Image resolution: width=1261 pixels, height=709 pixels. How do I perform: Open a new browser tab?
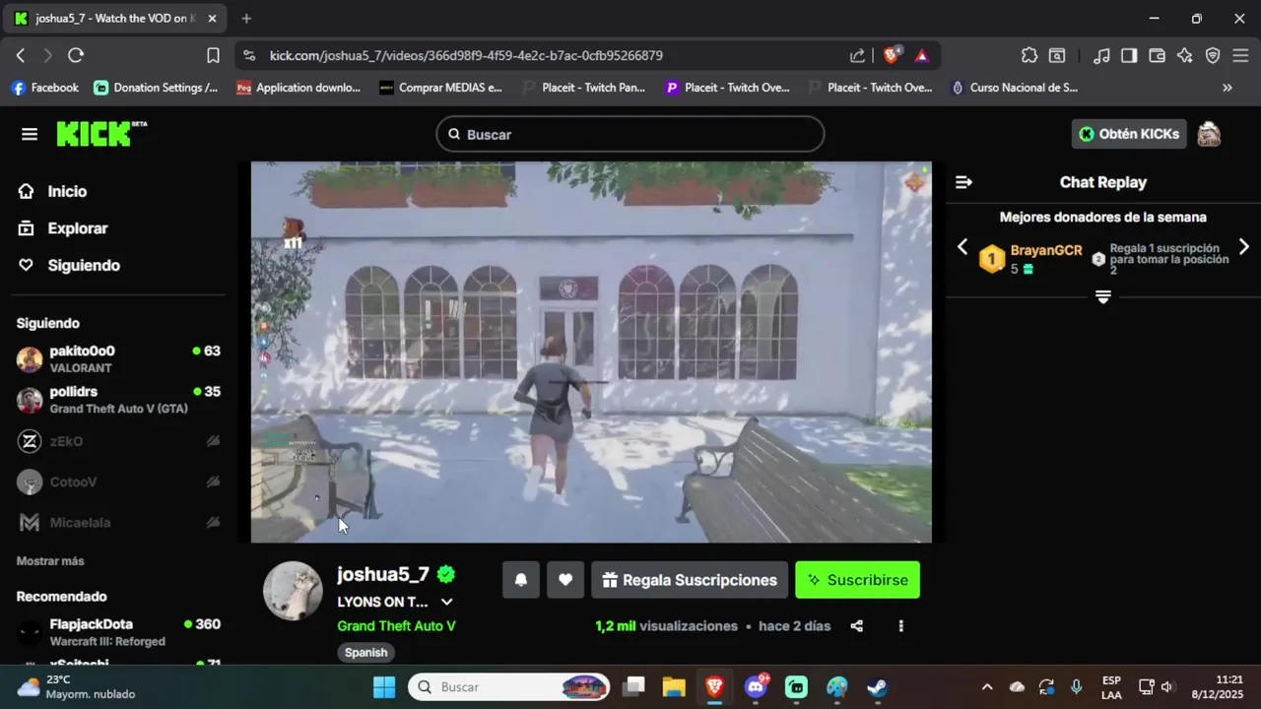pos(246,18)
